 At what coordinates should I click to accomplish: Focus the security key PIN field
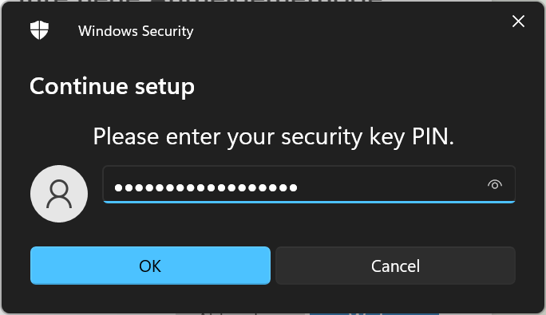click(x=309, y=184)
